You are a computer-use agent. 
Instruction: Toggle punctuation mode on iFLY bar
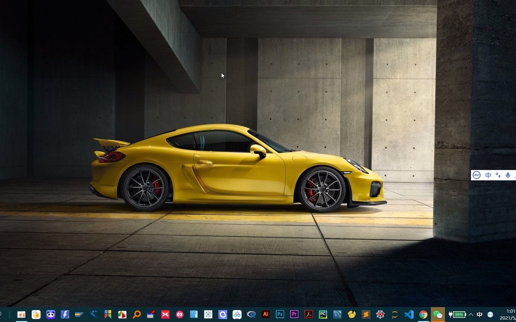[x=498, y=175]
